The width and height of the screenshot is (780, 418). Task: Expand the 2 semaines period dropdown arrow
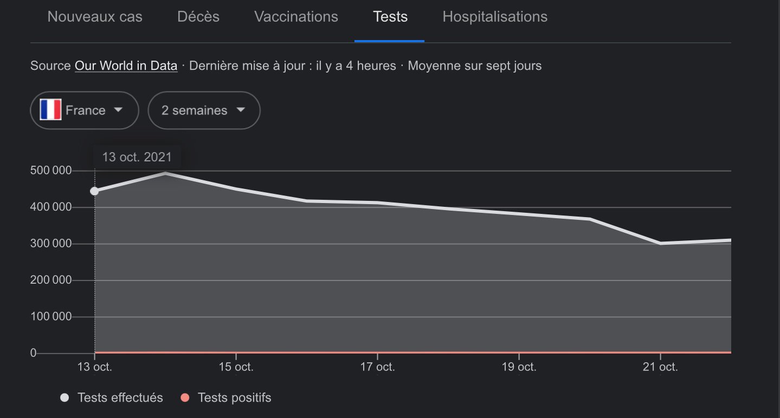click(x=240, y=110)
